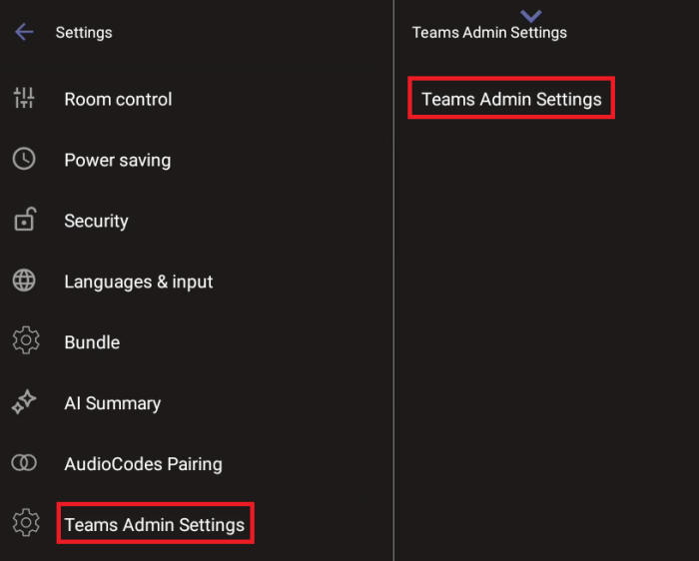Go back using the arrow beside Settings
The image size is (699, 561).
24,32
